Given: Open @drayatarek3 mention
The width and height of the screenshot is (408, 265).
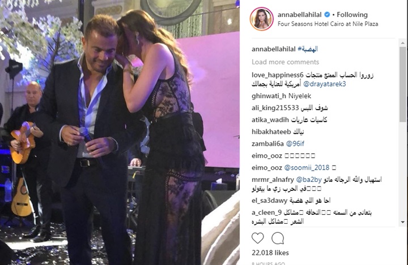Looking at the screenshot, I should [325, 84].
